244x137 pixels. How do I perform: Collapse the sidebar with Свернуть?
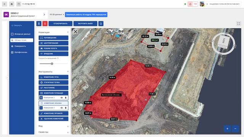click(x=17, y=25)
